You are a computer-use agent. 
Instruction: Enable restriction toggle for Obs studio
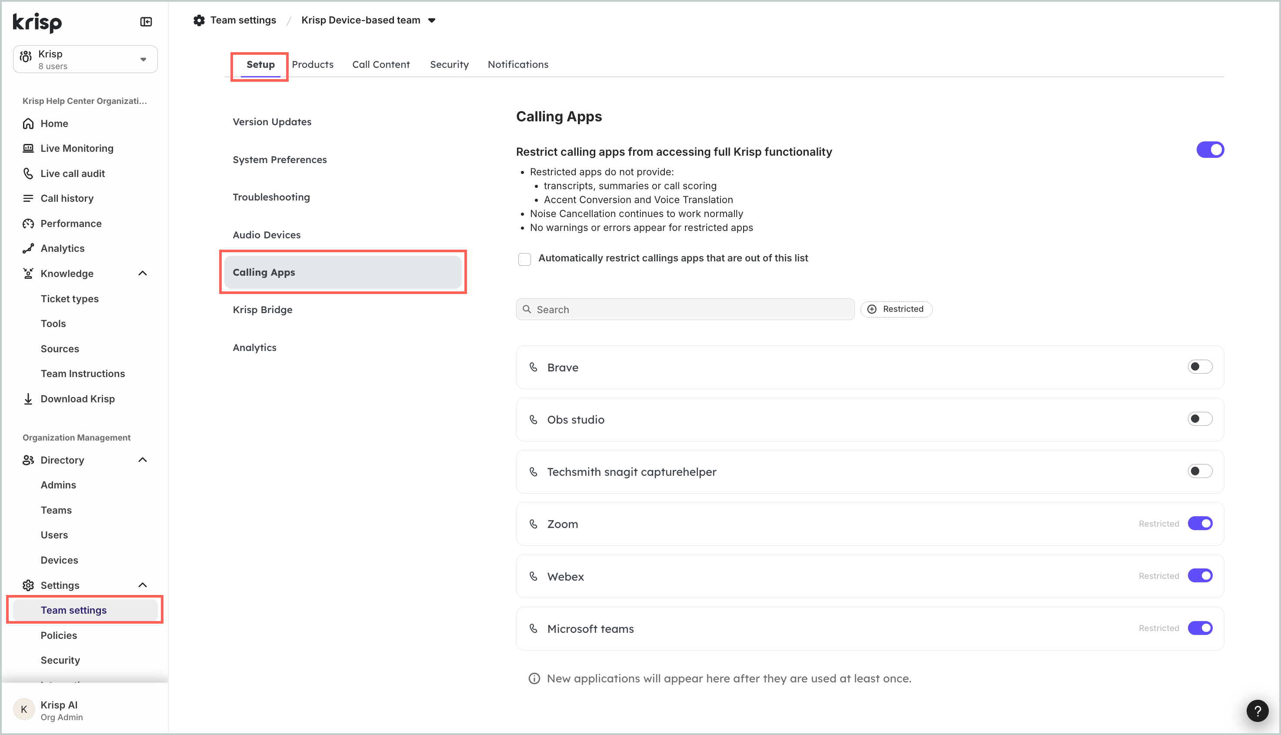click(x=1200, y=419)
